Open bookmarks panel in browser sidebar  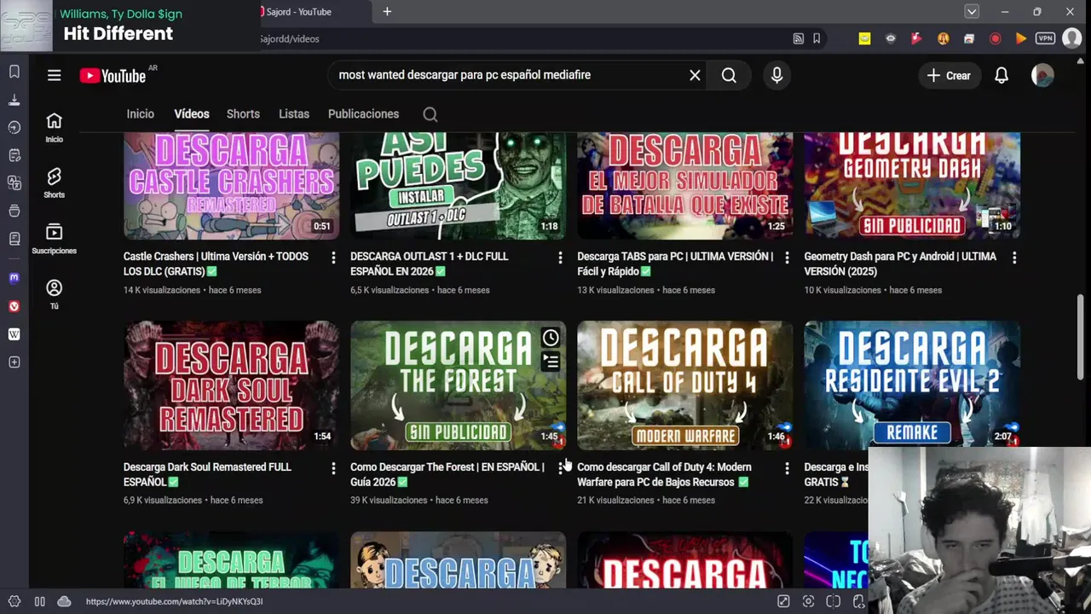pyautogui.click(x=14, y=72)
